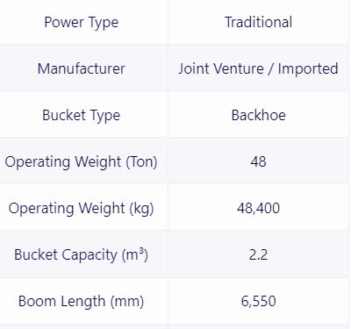This screenshot has width=351, height=329.
Task: Click the word Operating in the Ton row
Action: [38, 162]
